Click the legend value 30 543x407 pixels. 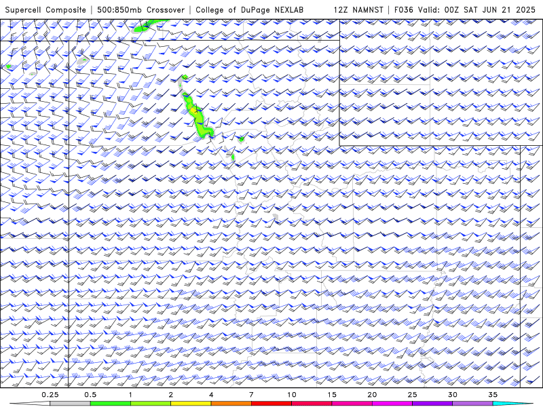452,395
